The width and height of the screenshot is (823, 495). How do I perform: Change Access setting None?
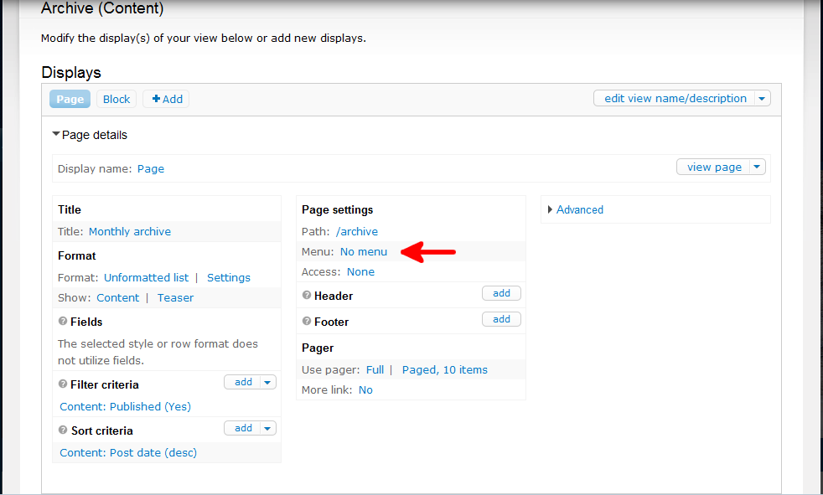click(x=360, y=272)
